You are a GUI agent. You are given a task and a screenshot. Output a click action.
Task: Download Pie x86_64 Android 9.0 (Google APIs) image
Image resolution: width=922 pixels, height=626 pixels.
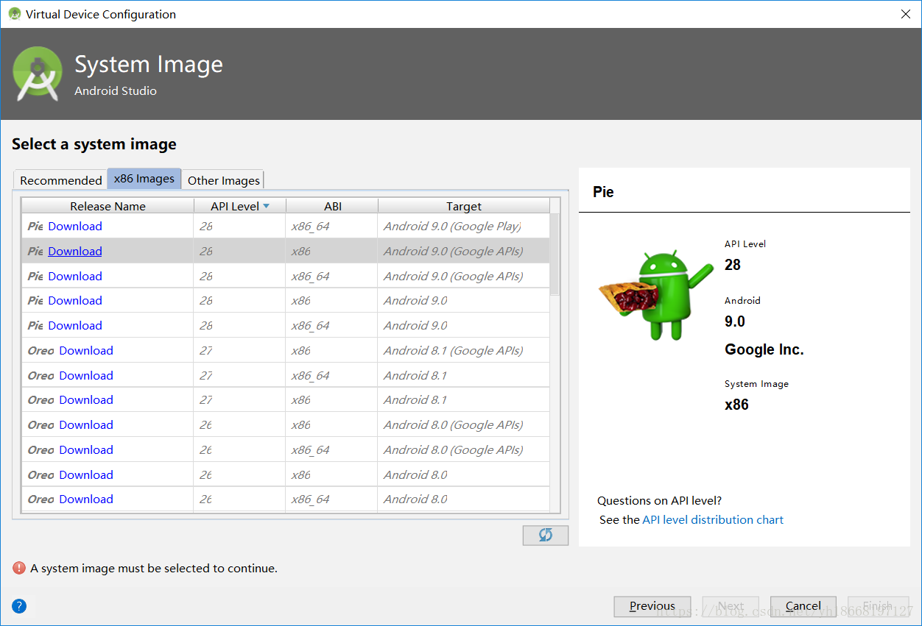pyautogui.click(x=75, y=276)
